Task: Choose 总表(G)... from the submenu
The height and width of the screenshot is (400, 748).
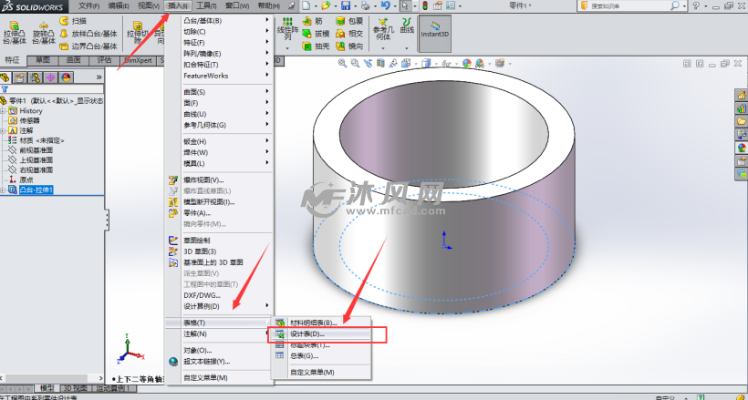Action: (320, 355)
